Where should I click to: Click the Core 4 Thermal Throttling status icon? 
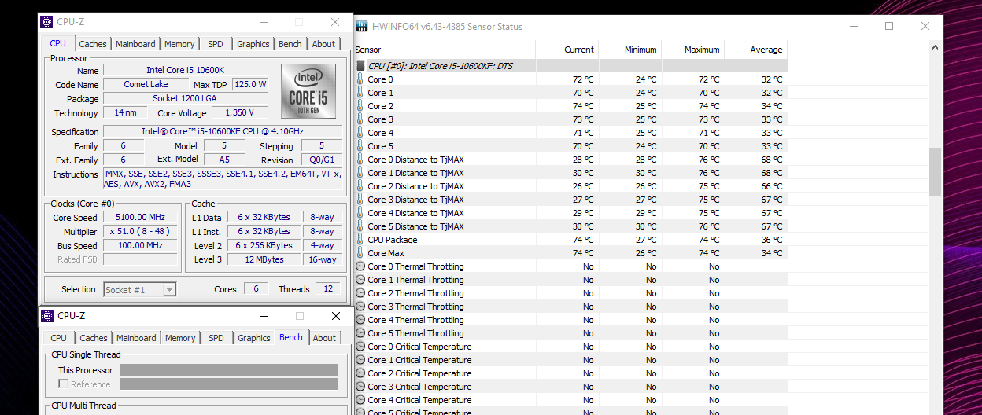click(x=360, y=320)
